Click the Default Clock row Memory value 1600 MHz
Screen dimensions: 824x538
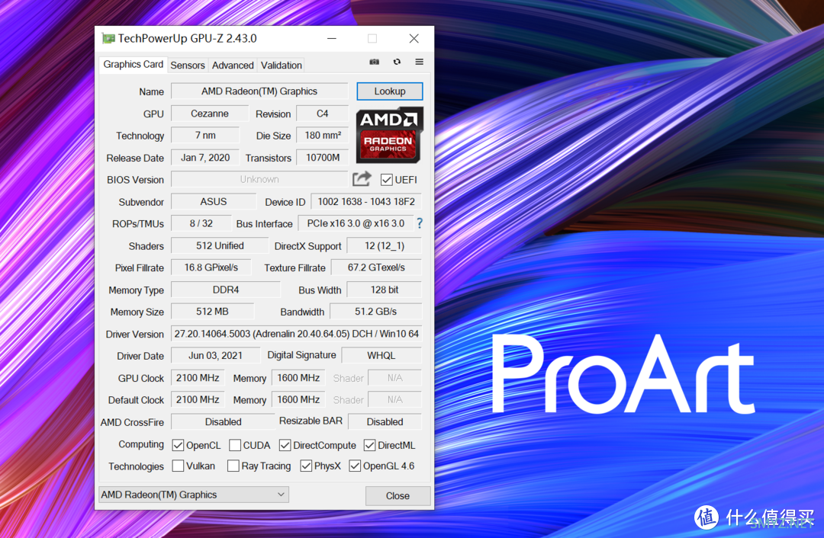click(x=298, y=399)
